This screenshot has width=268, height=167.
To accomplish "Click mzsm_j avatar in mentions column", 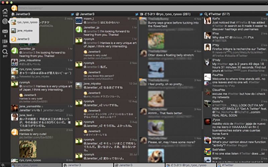I will point(79,21).
